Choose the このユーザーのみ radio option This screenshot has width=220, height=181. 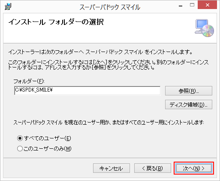point(20,149)
